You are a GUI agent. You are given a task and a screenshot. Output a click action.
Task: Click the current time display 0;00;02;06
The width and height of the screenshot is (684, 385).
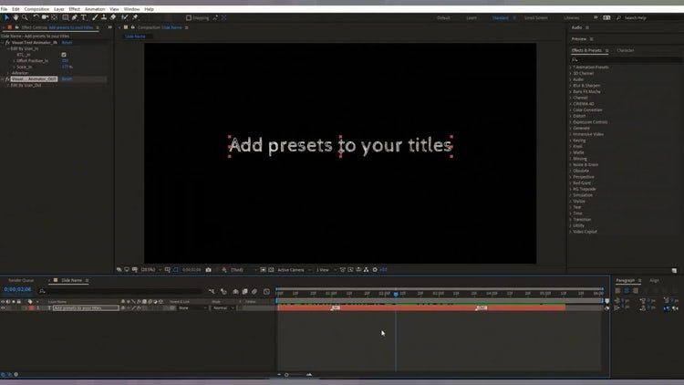pos(18,290)
